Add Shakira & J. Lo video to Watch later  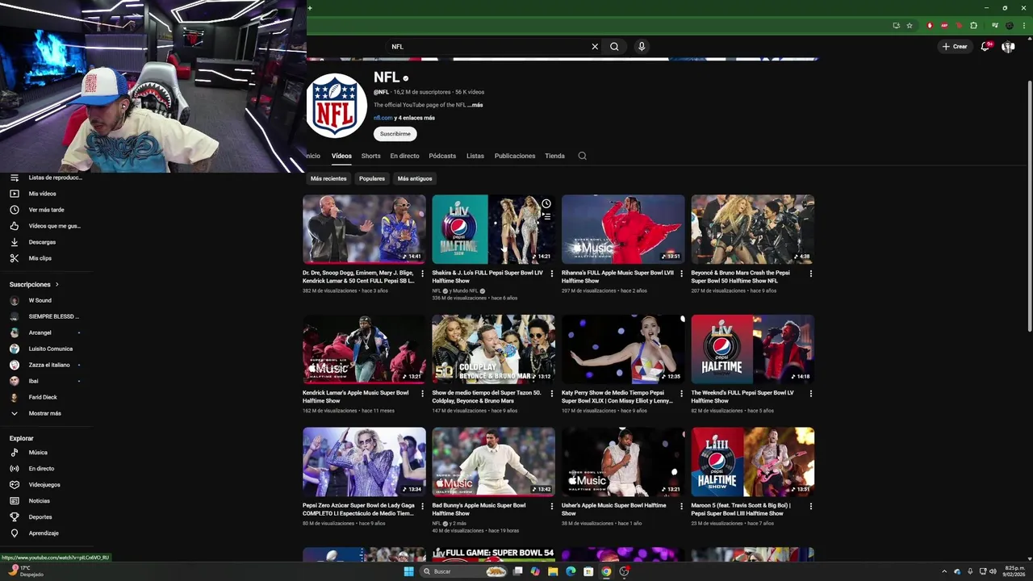tap(546, 203)
